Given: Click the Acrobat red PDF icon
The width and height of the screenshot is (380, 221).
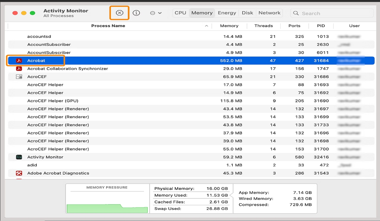Looking at the screenshot, I should tap(19, 61).
